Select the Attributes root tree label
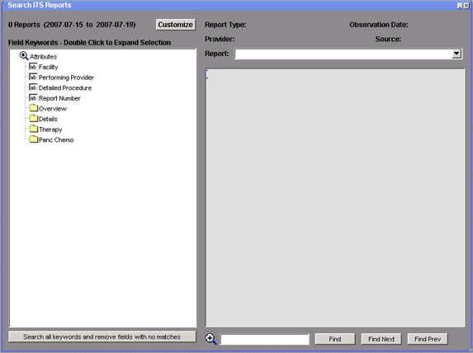Image resolution: width=473 pixels, height=353 pixels. pos(43,57)
